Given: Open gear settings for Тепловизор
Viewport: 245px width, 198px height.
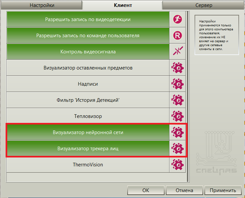Looking at the screenshot, I should point(177,116).
